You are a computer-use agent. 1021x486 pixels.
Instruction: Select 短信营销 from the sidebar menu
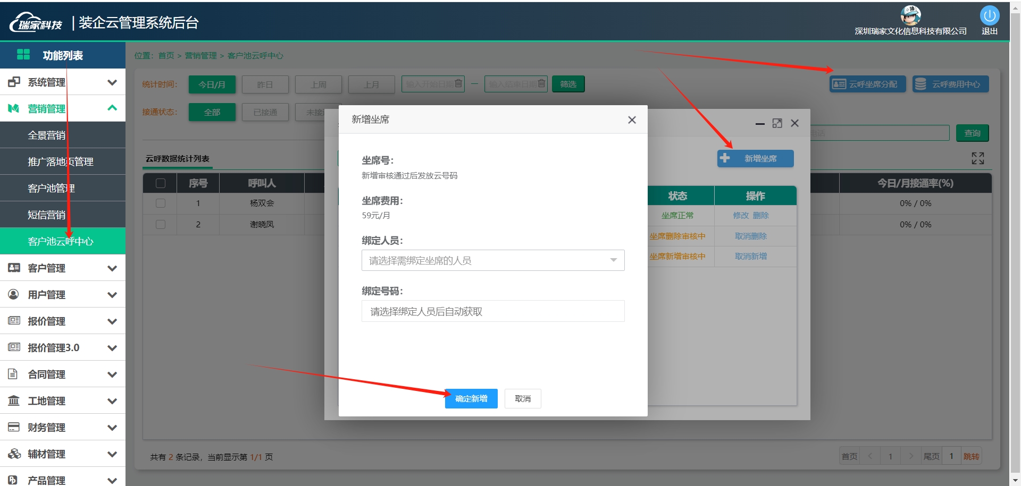click(x=47, y=215)
